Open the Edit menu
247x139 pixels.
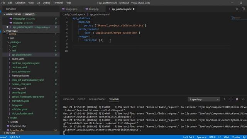pyautogui.click(x=10, y=3)
